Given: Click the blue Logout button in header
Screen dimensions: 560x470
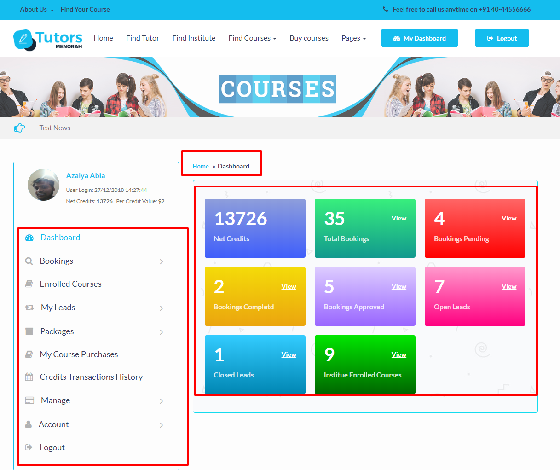Looking at the screenshot, I should coord(502,38).
